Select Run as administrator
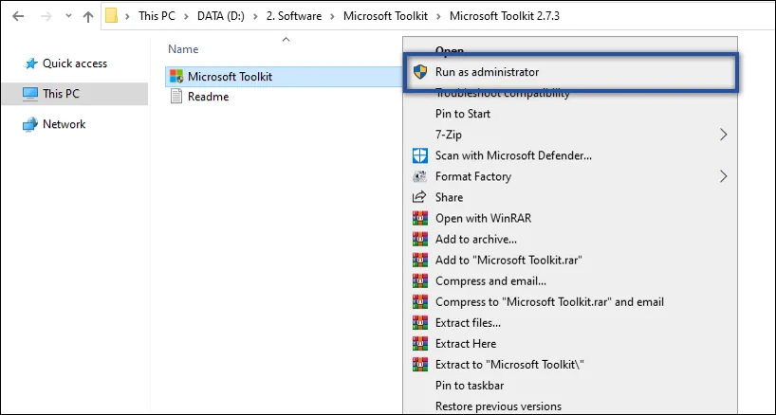Viewport: 776px width, 415px height. pyautogui.click(x=487, y=72)
